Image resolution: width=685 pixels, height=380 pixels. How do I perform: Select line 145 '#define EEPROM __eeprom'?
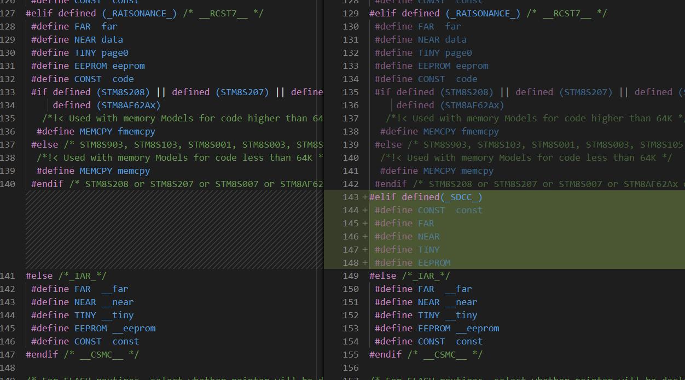tap(94, 328)
